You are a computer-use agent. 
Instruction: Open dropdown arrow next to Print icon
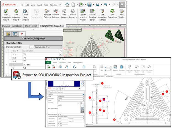(101, 5)
